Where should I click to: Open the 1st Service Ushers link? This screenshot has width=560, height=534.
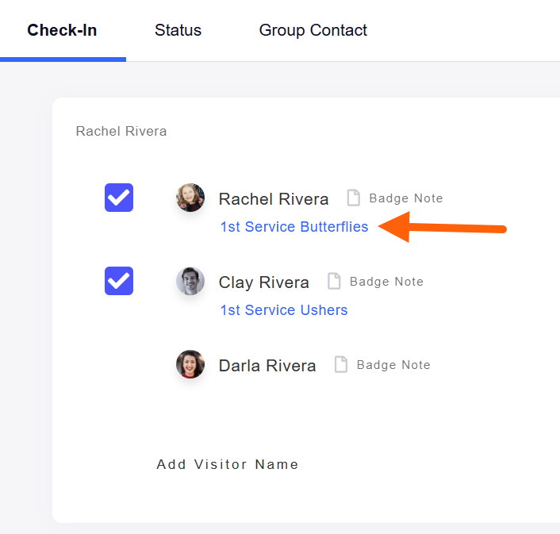pyautogui.click(x=284, y=310)
